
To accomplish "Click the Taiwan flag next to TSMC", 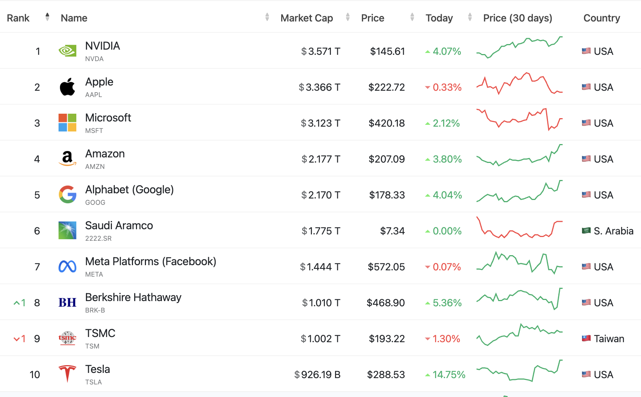I will [586, 338].
